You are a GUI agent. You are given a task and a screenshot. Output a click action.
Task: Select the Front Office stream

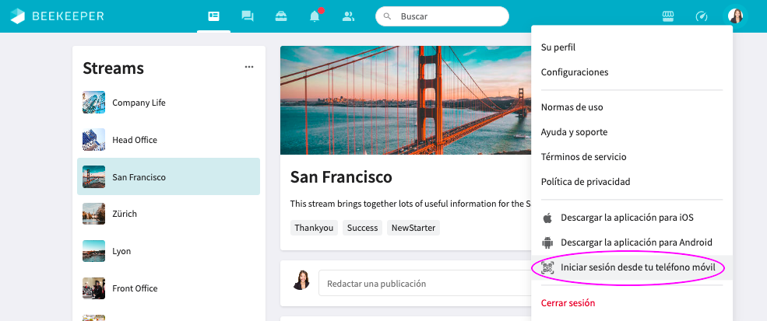168,288
